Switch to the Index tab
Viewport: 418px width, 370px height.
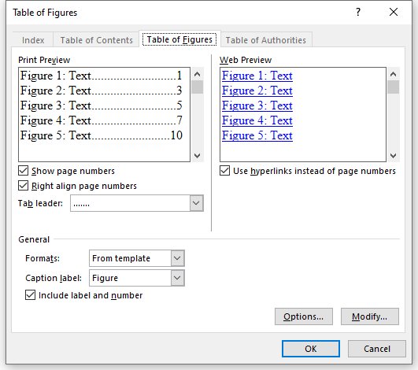click(x=33, y=40)
